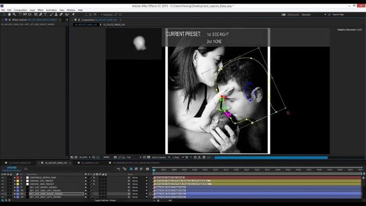The height and width of the screenshot is (206, 366).
Task: Switch to 05_ANIMATE_HD timeline tab
Action: [90, 163]
